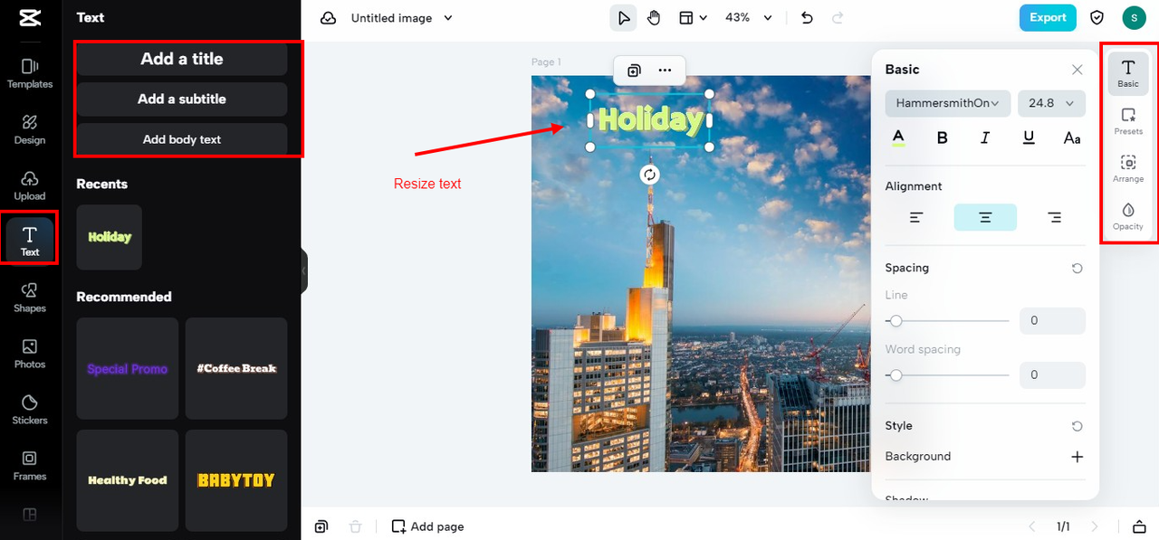Click the rotate handle below Holiday text
The height and width of the screenshot is (540, 1159).
pyautogui.click(x=649, y=175)
